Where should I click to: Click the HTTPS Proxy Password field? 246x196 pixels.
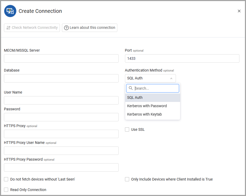coord(61,167)
